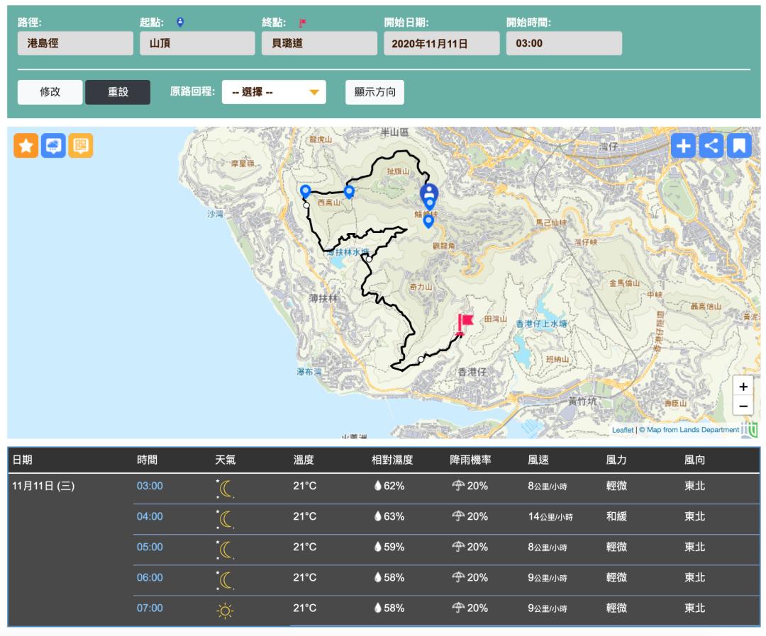The image size is (766, 636).
Task: Select the 貝璐道 end point field
Action: (x=319, y=43)
